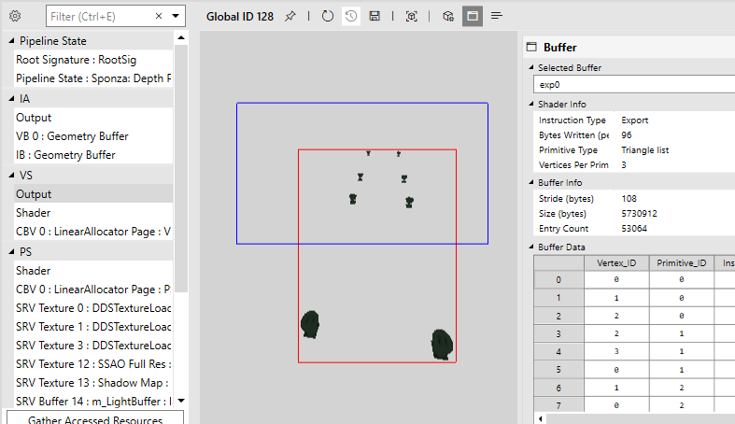Collapse the Pipeline State section

11,41
